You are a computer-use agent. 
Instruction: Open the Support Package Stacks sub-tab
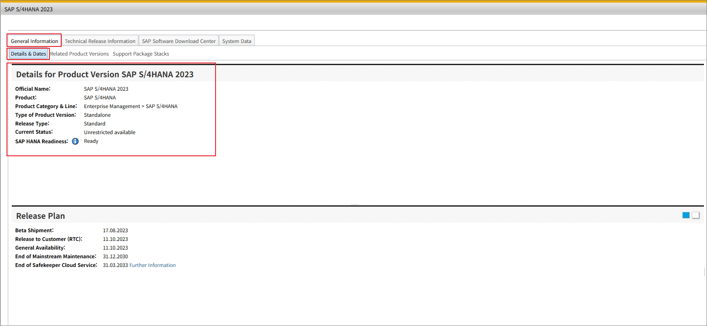141,54
